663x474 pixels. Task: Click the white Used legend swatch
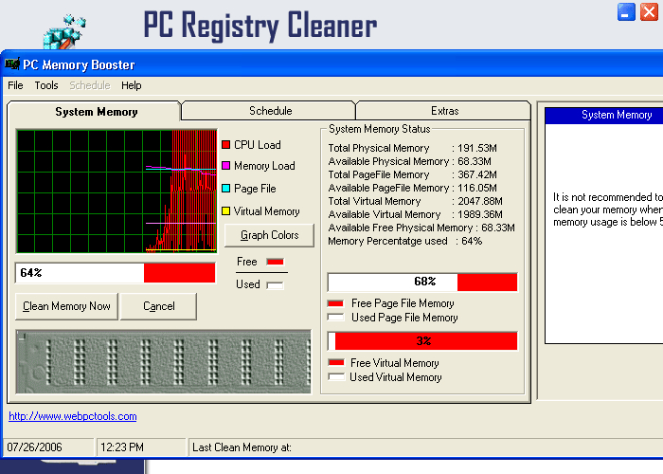click(275, 285)
